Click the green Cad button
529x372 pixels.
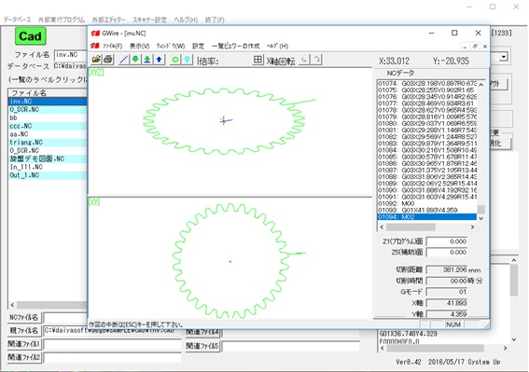31,36
